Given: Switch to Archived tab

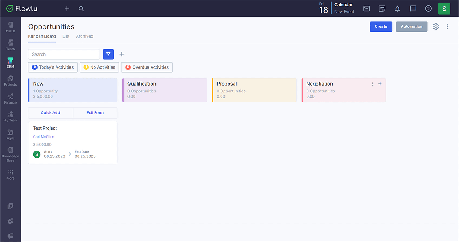Looking at the screenshot, I should (85, 36).
